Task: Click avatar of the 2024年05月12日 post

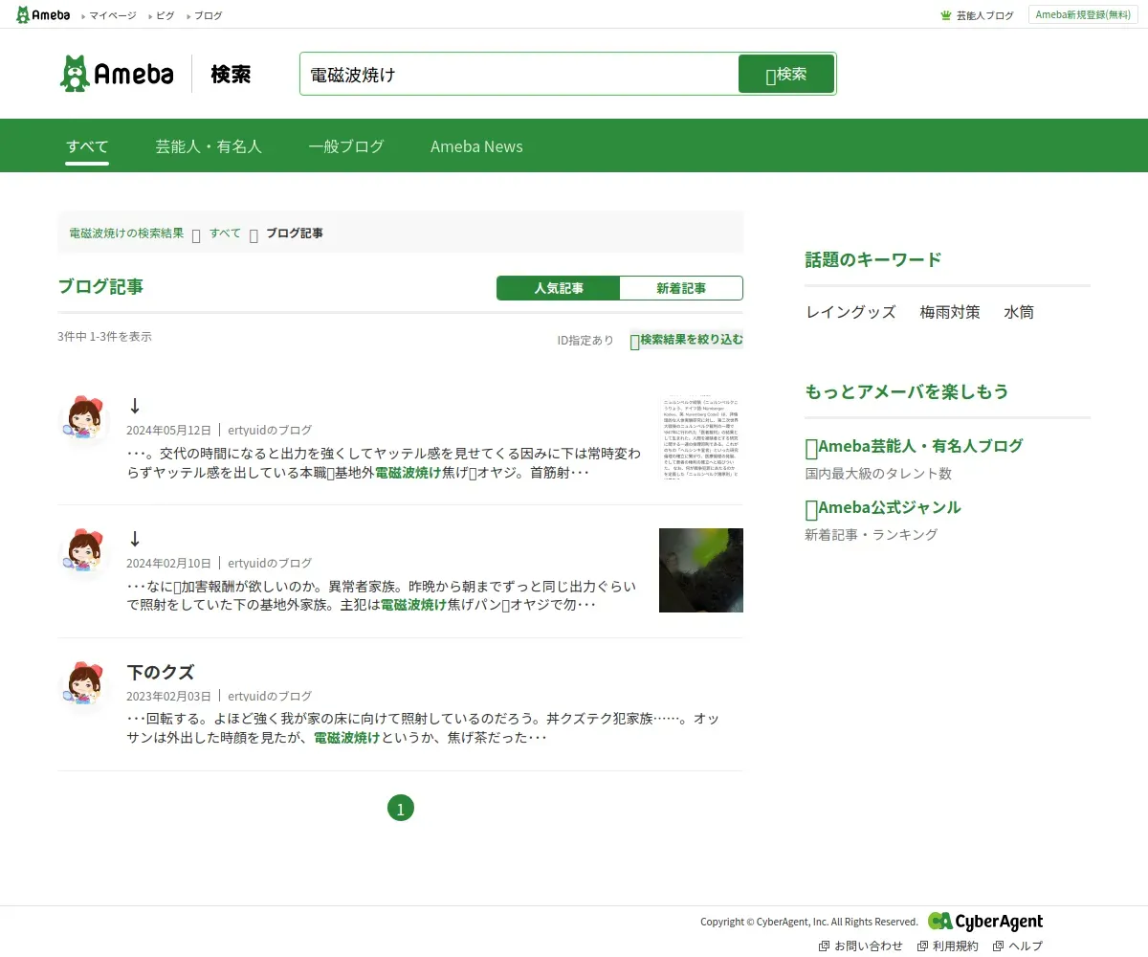Action: coord(84,418)
